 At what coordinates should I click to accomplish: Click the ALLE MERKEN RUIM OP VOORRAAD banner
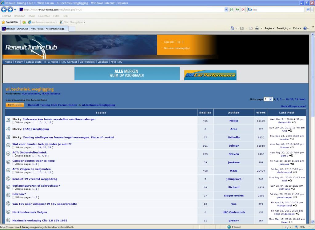127,73
